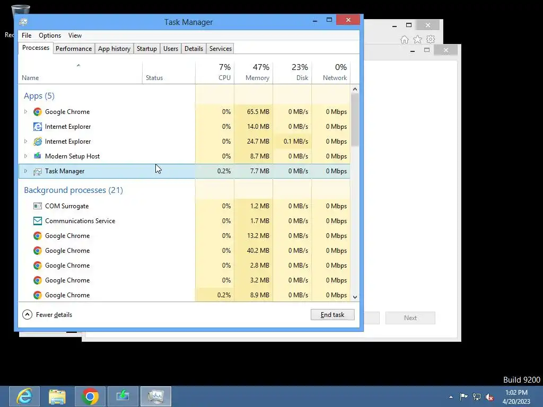The height and width of the screenshot is (407, 543).
Task: Click the scrollbar down arrow
Action: click(355, 297)
